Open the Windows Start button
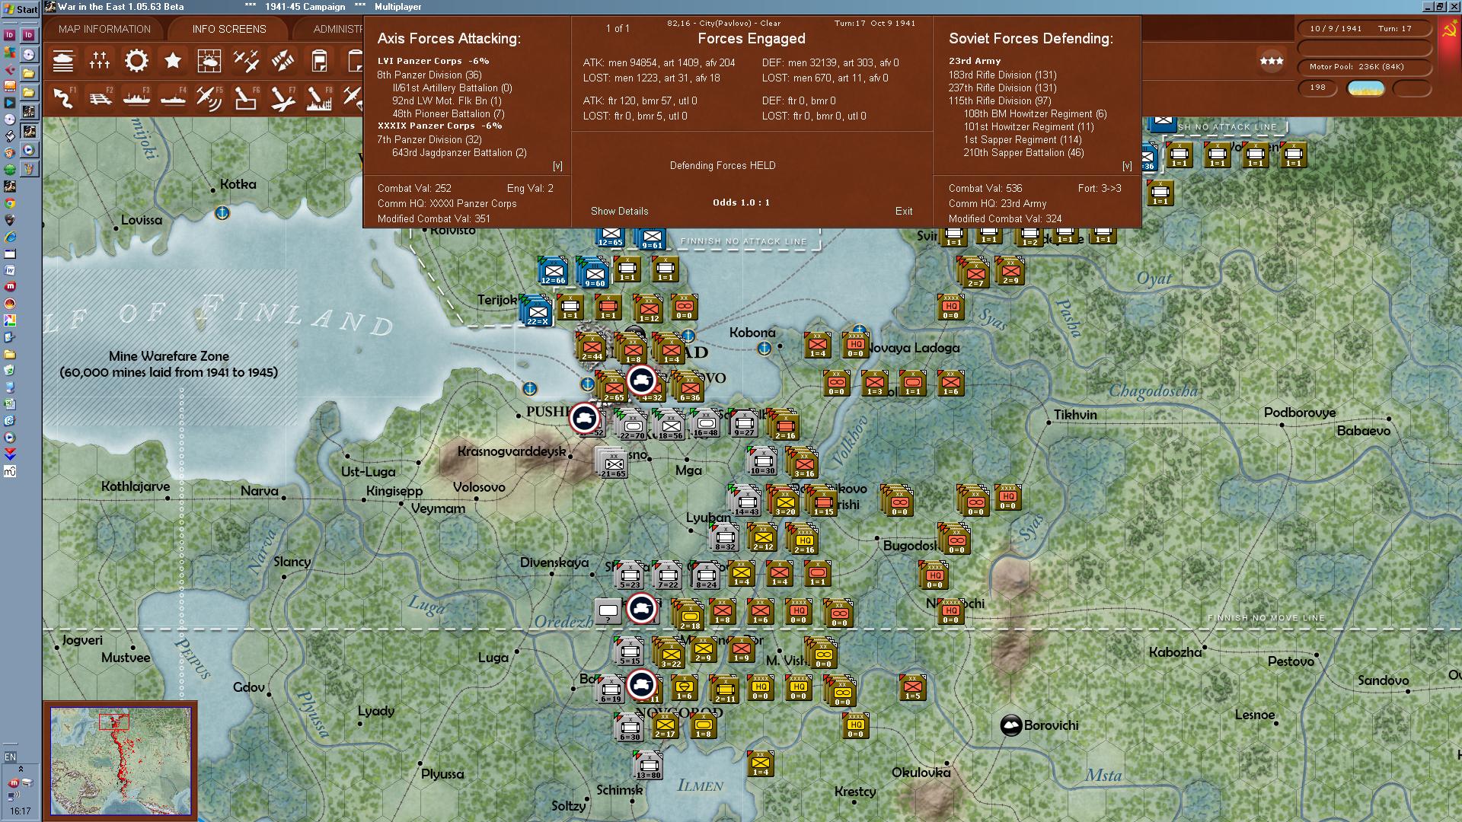The image size is (1462, 822). [21, 9]
